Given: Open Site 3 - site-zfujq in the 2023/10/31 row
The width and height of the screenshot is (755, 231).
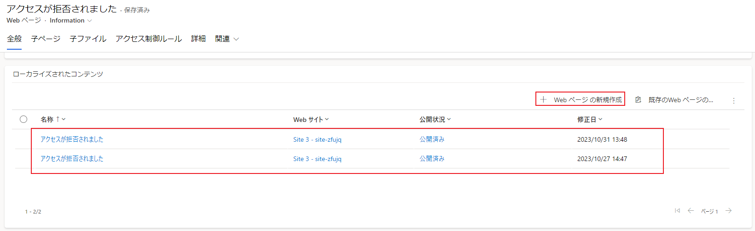Looking at the screenshot, I should 317,139.
